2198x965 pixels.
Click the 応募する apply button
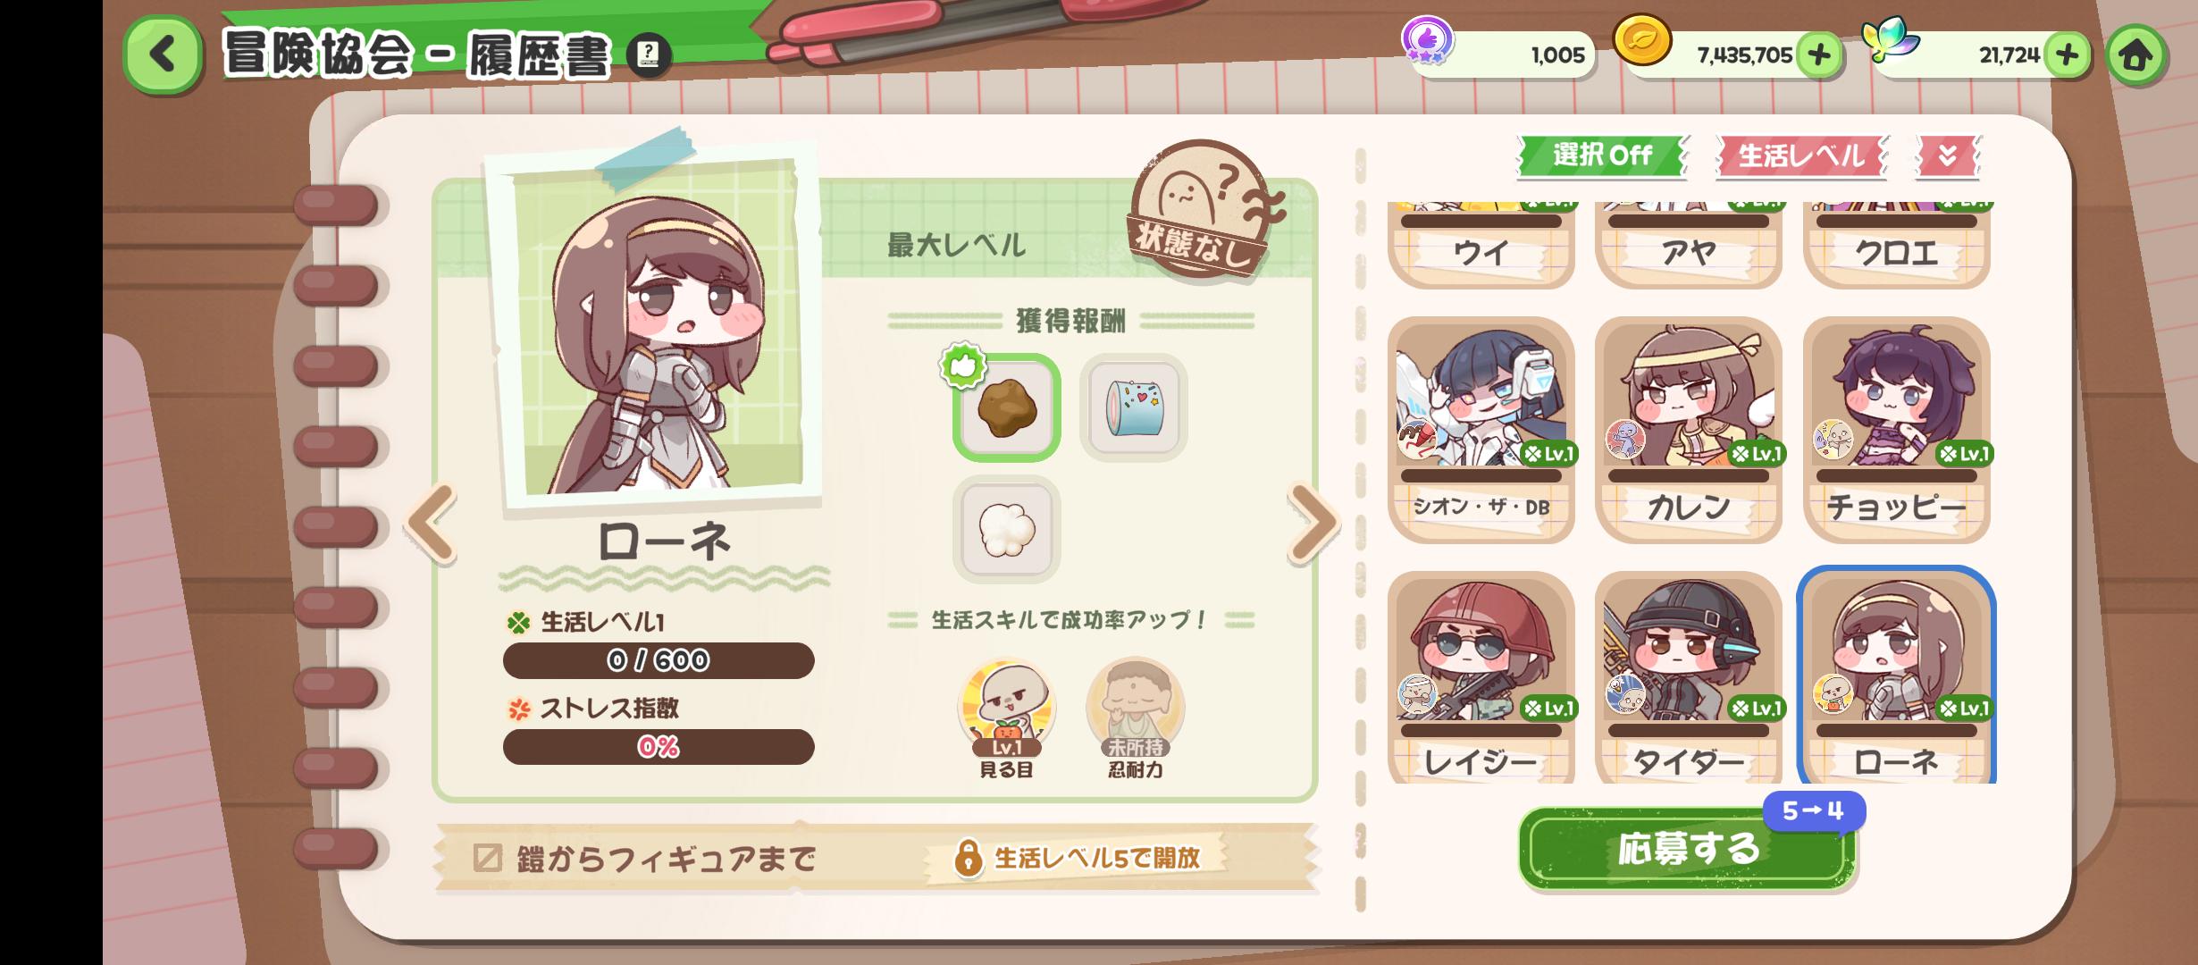[x=1687, y=848]
